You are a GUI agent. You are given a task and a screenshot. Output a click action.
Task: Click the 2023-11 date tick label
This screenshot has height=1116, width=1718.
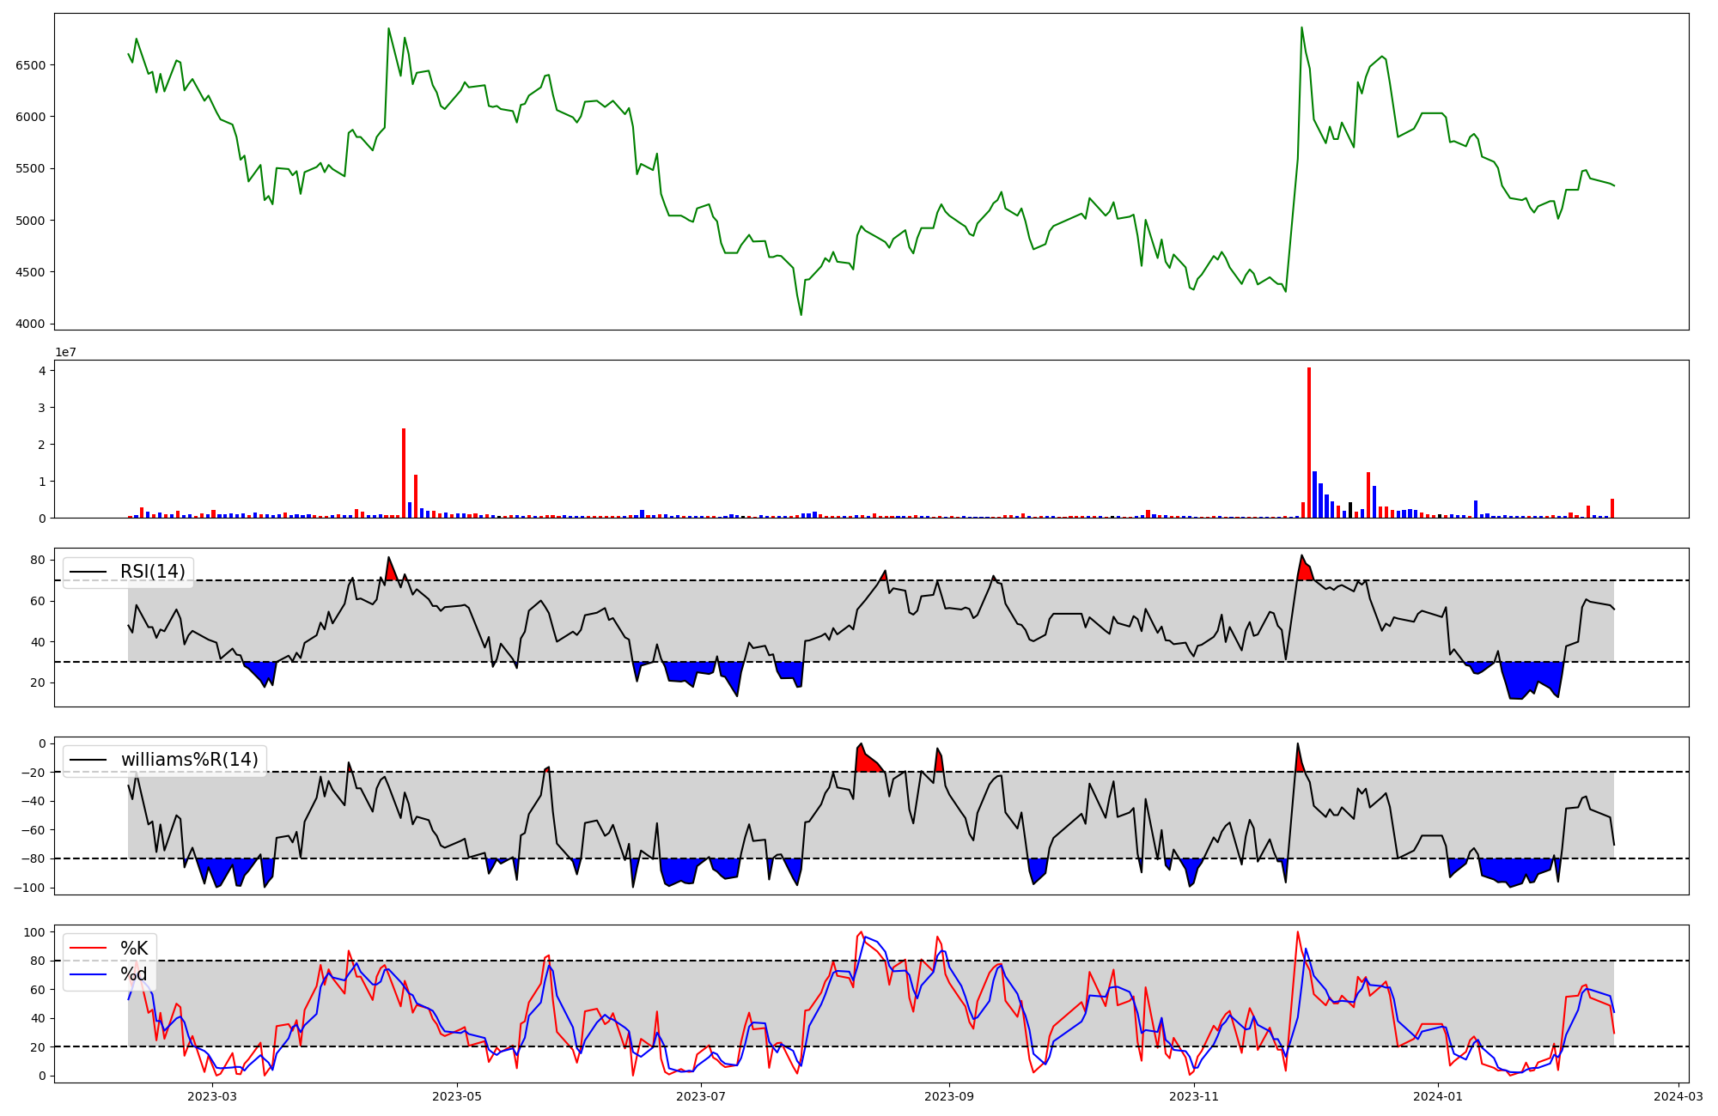coord(1194,1096)
